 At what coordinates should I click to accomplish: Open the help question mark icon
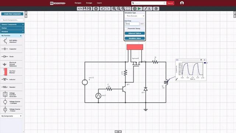[x=156, y=8]
